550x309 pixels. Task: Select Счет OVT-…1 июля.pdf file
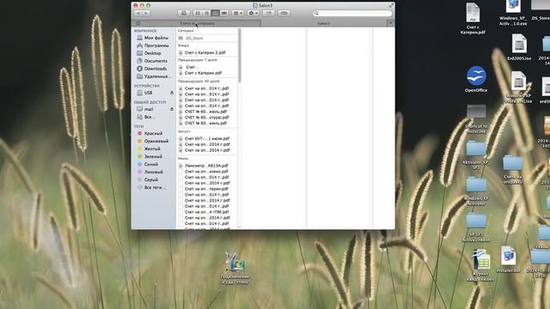pos(207,138)
